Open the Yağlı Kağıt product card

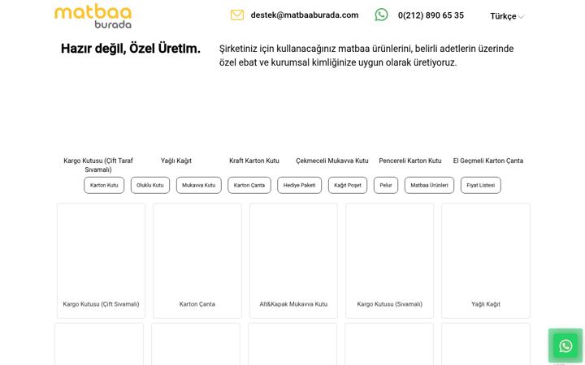486,260
